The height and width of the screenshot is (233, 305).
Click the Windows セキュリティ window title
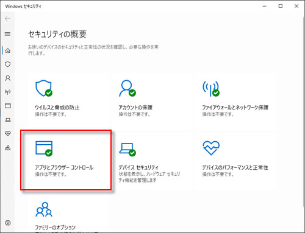pyautogui.click(x=23, y=6)
